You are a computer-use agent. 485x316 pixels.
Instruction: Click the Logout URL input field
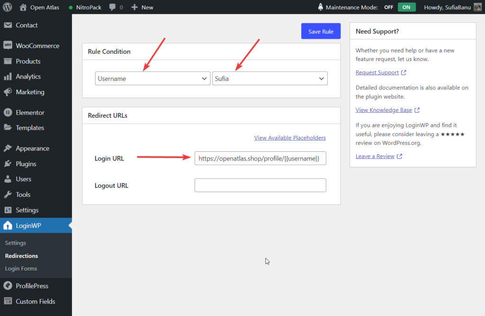coord(260,185)
